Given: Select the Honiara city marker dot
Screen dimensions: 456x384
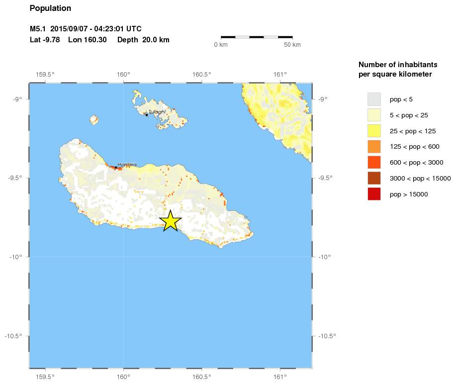Looking at the screenshot, I should [x=116, y=168].
